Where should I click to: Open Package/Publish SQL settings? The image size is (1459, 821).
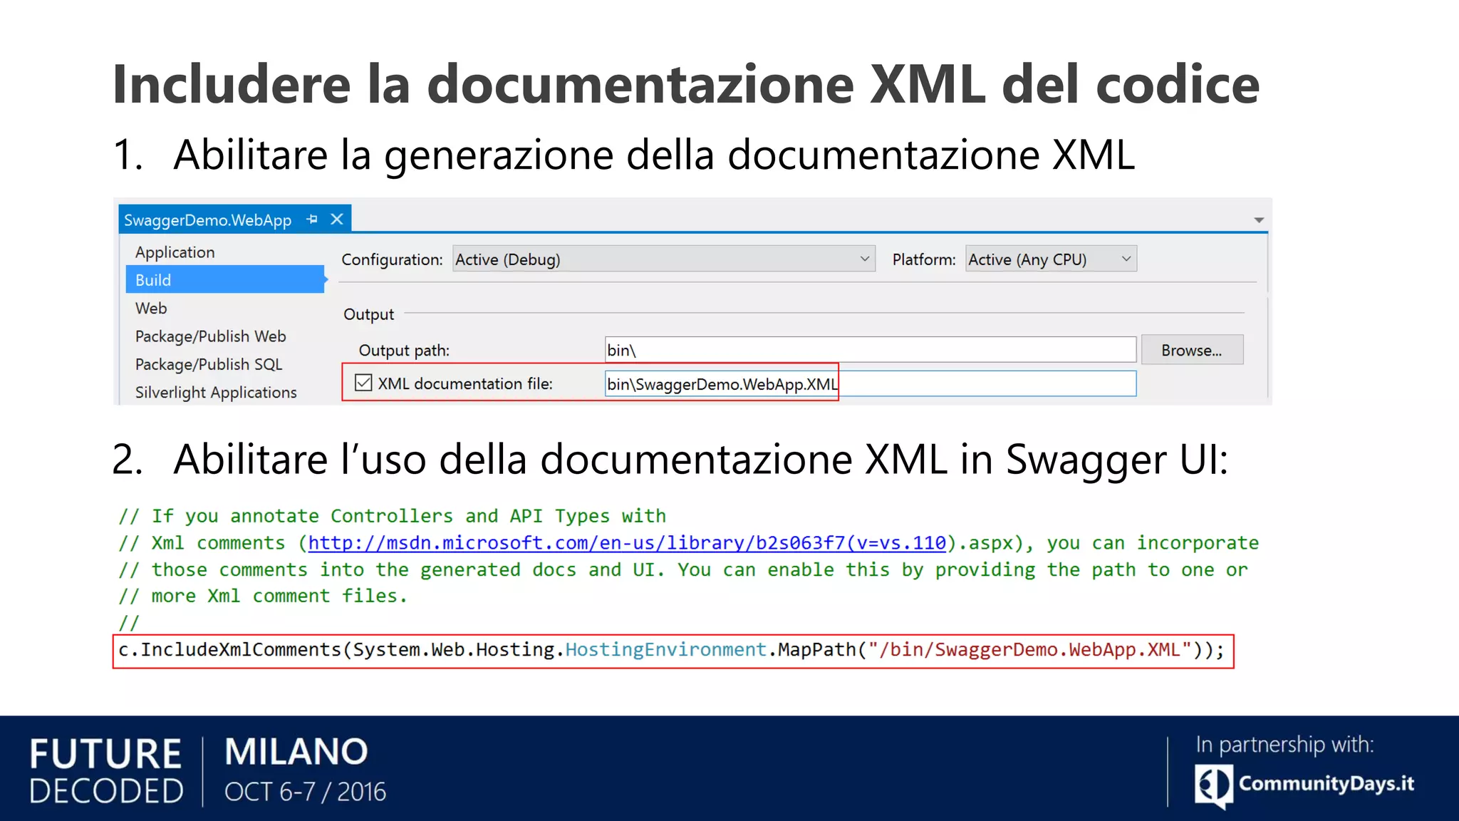pyautogui.click(x=209, y=364)
